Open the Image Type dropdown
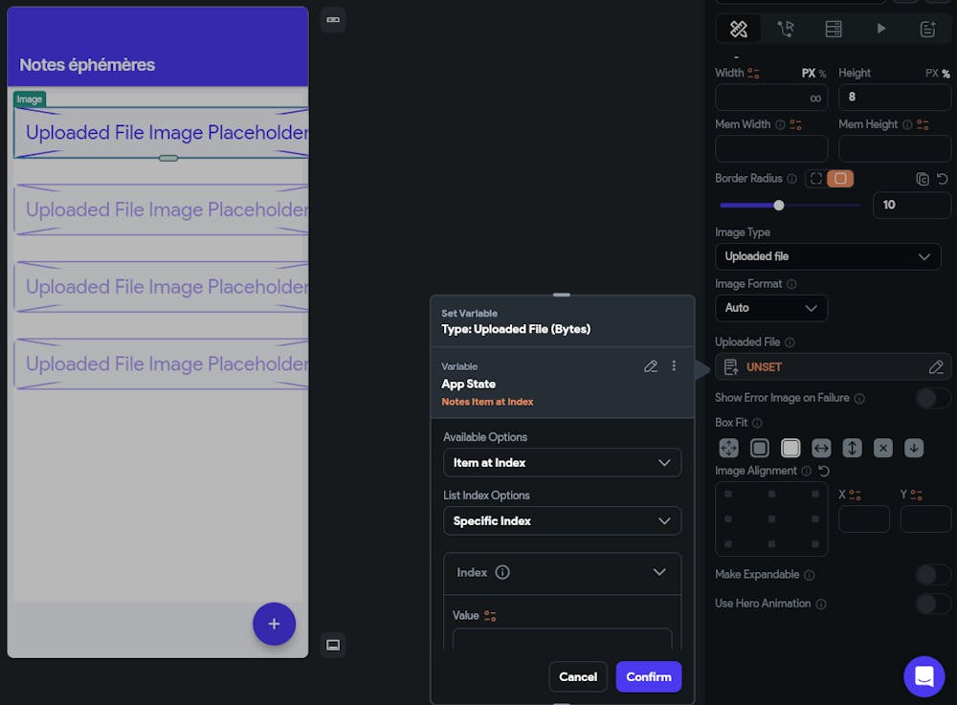The image size is (957, 705). point(828,256)
